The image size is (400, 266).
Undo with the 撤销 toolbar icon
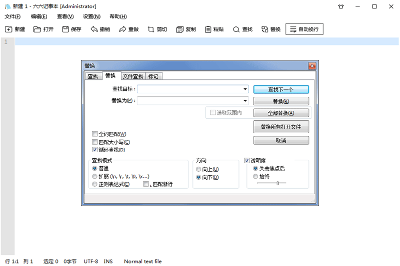94,29
